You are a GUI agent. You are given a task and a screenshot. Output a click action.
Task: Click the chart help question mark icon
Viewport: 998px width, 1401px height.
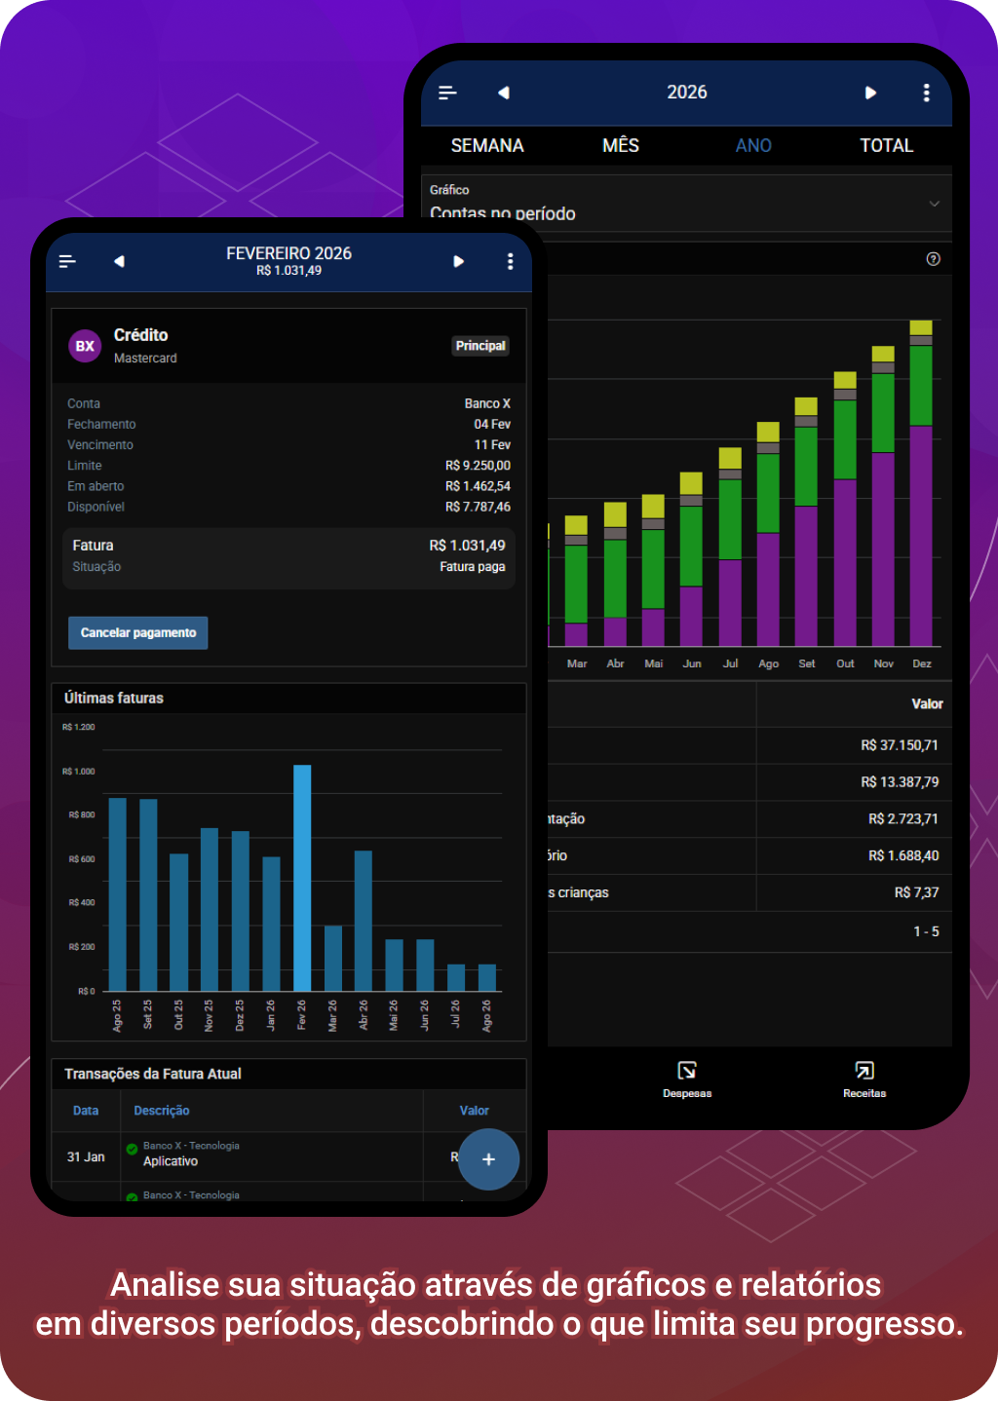[933, 259]
